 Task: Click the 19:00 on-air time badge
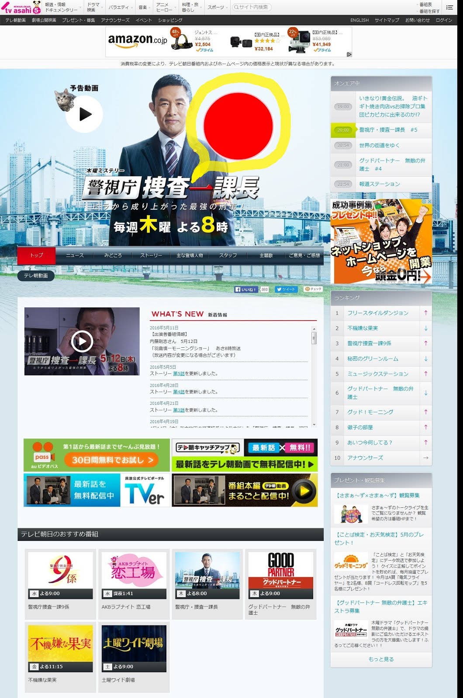[343, 106]
